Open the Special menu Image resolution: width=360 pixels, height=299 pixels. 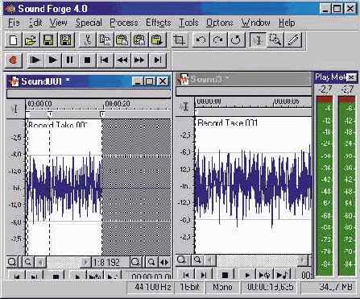point(89,23)
